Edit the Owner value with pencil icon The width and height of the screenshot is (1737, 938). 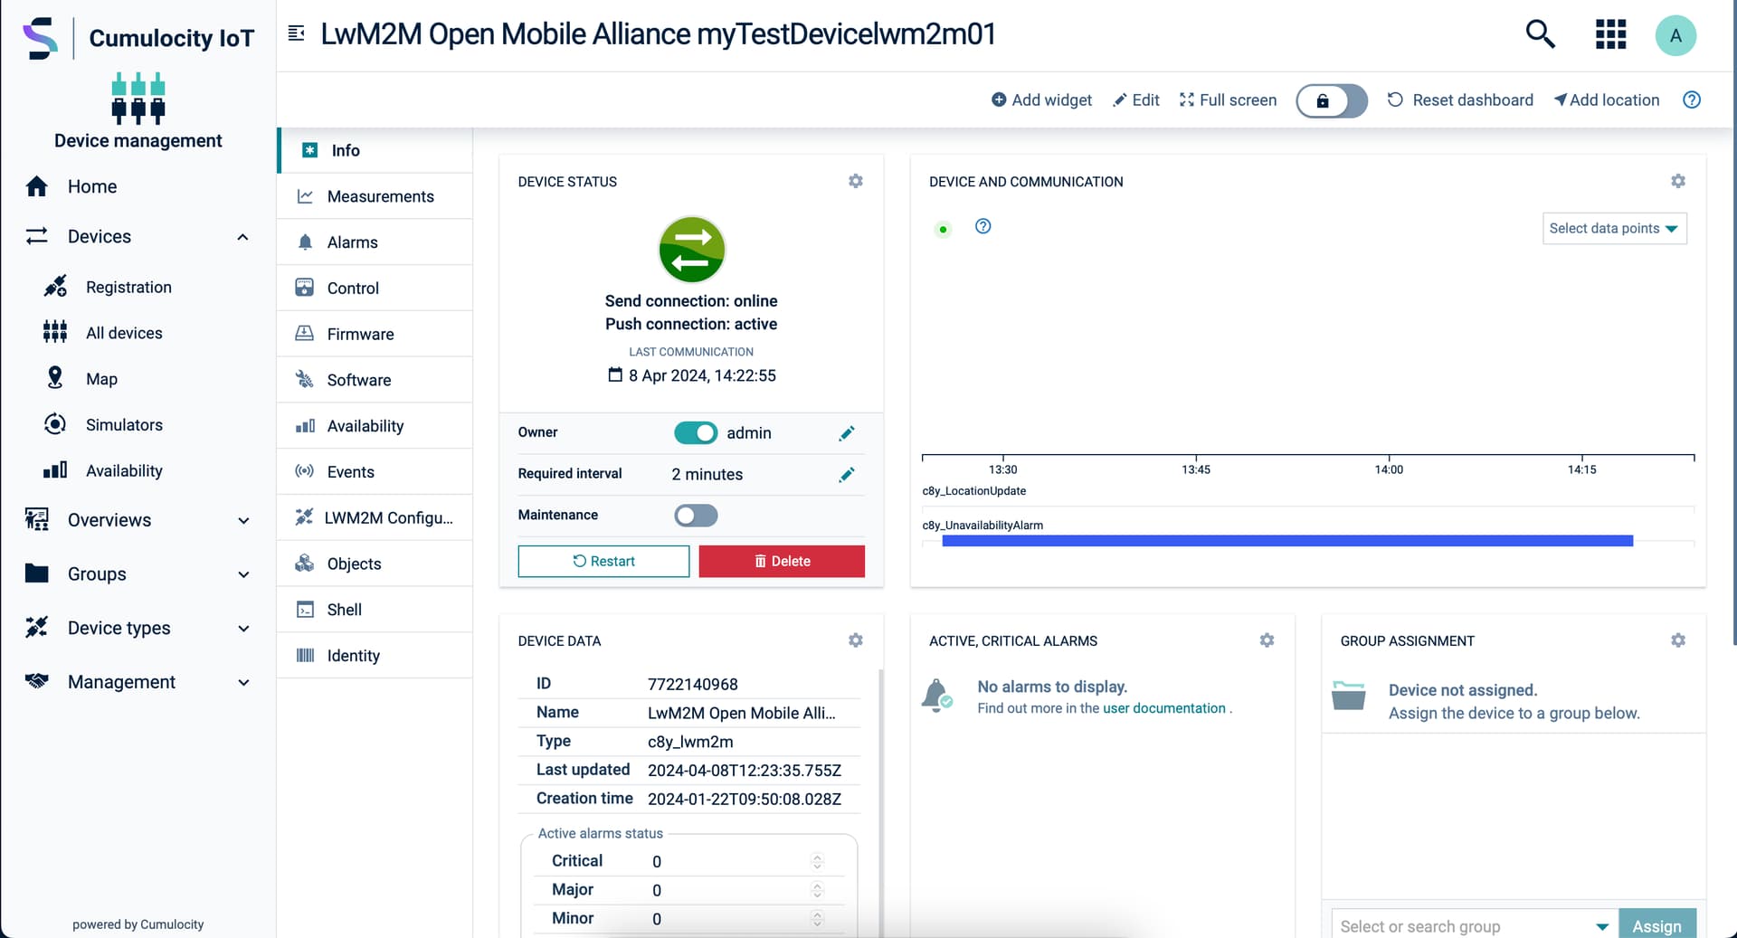click(847, 433)
